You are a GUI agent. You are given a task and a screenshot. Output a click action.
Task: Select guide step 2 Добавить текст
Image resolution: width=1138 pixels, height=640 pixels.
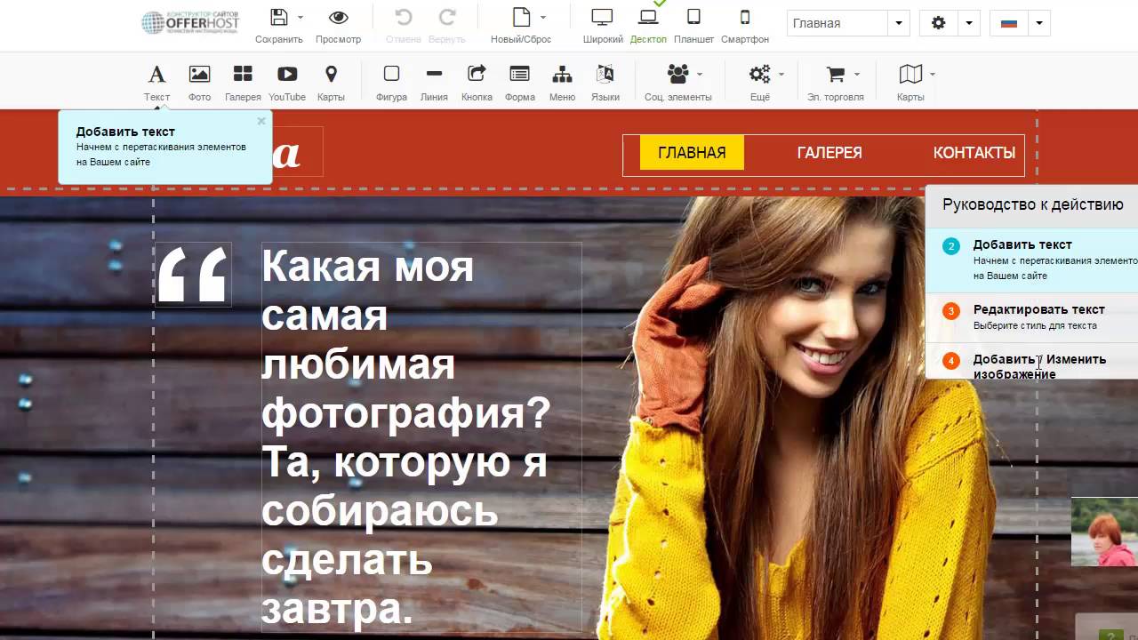tap(1032, 260)
